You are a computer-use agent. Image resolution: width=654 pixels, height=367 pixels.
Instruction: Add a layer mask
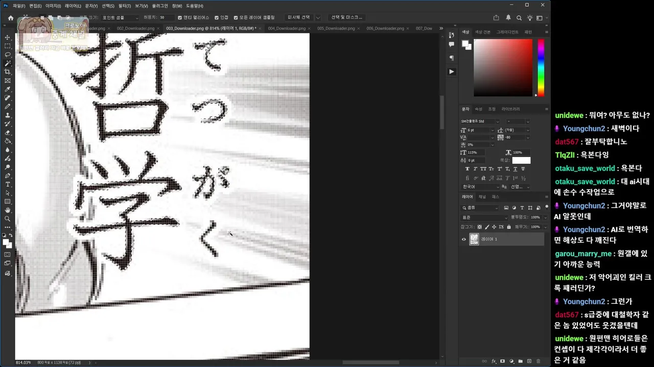click(x=503, y=361)
